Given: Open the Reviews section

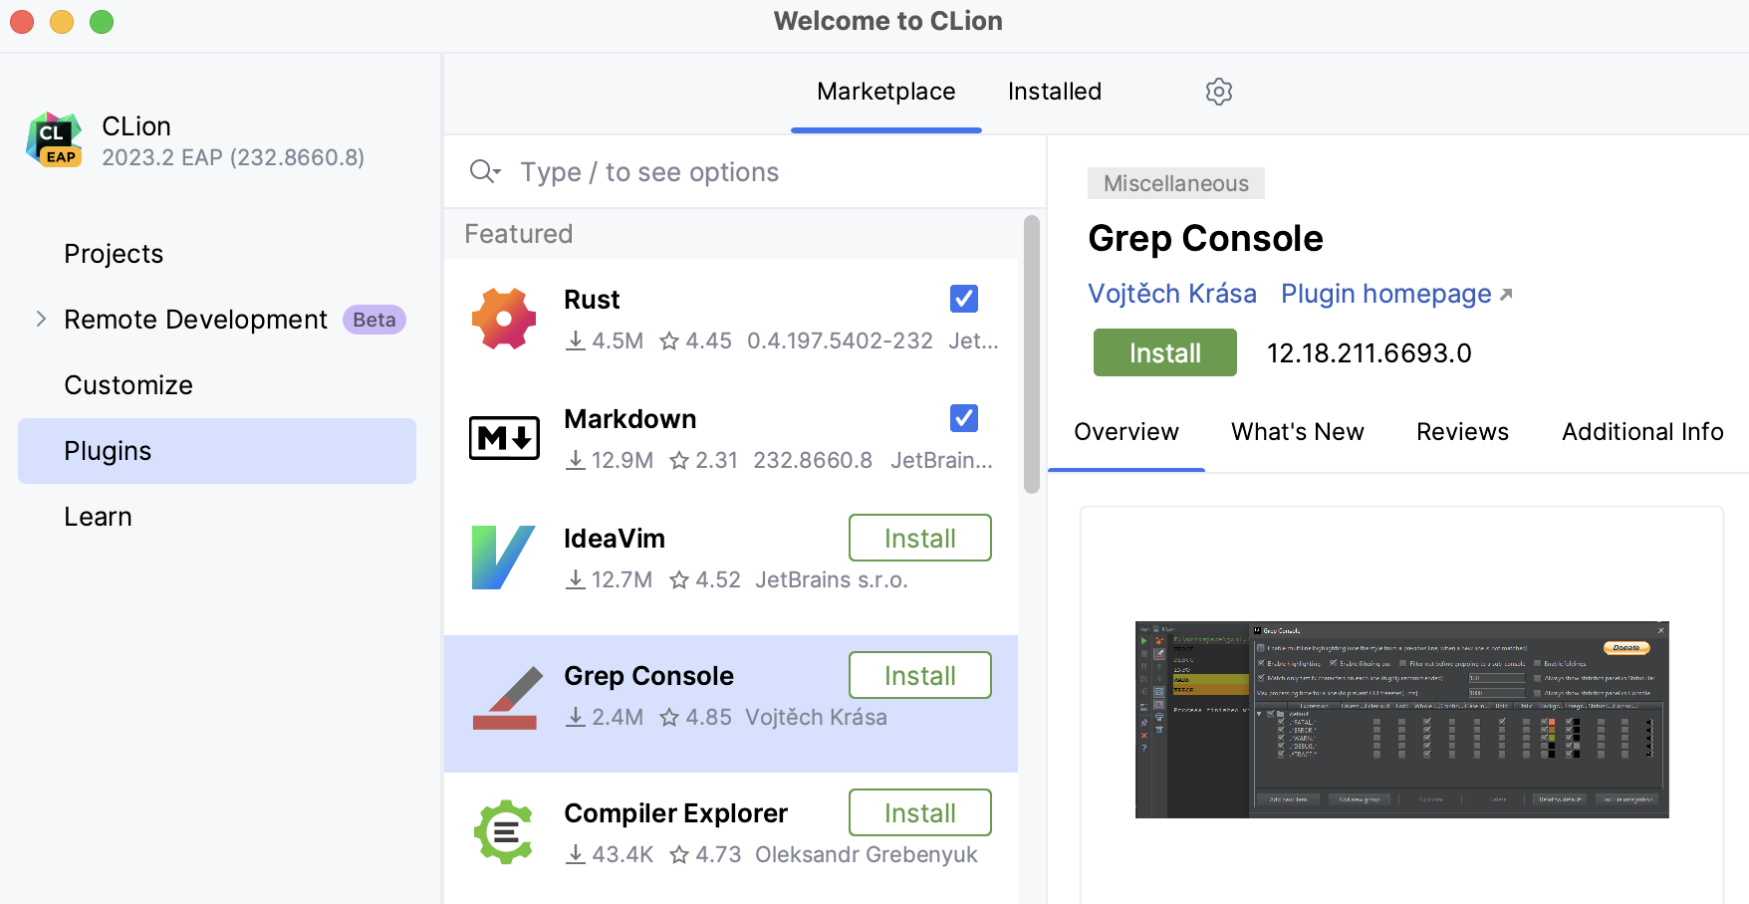Looking at the screenshot, I should click(1462, 432).
